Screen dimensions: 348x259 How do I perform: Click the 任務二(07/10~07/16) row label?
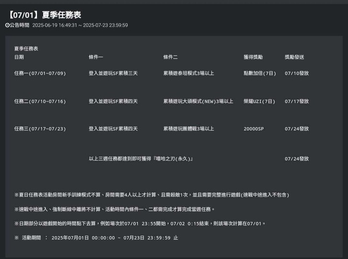pos(40,101)
